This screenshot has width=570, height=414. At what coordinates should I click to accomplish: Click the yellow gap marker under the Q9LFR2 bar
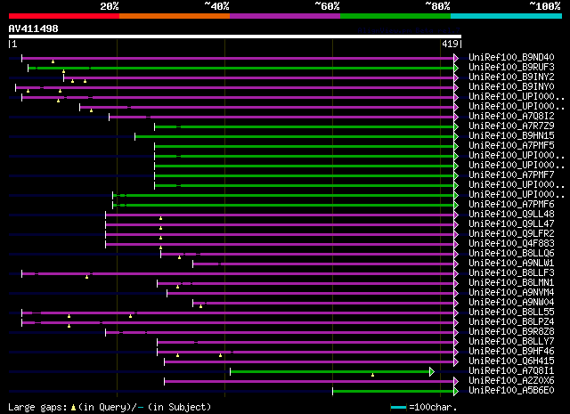click(160, 238)
